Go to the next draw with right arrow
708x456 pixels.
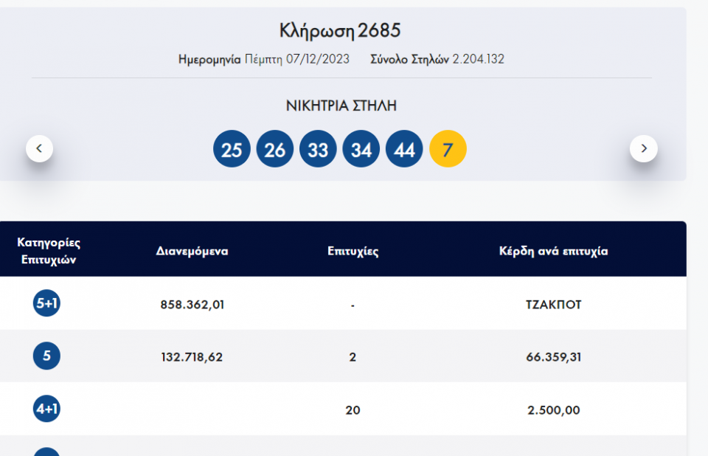(643, 148)
